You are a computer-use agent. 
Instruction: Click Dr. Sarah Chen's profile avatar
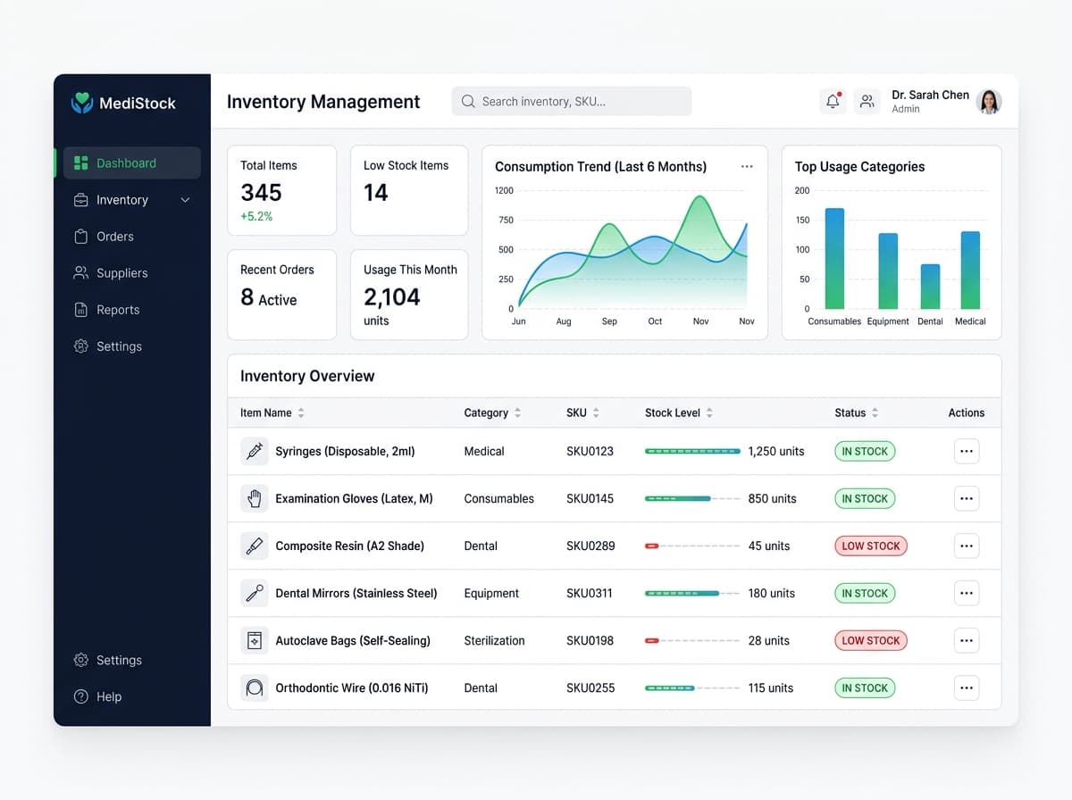(x=989, y=102)
